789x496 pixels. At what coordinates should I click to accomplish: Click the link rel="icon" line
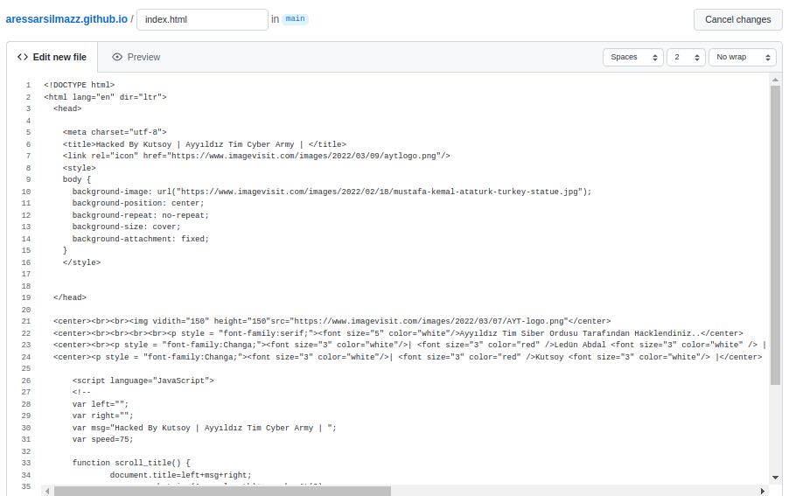pos(256,156)
